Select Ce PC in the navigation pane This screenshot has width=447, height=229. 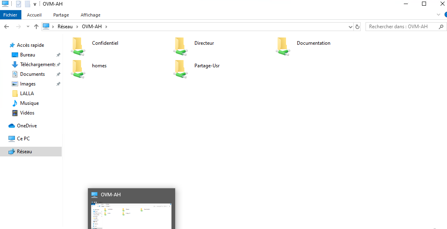[x=23, y=138]
